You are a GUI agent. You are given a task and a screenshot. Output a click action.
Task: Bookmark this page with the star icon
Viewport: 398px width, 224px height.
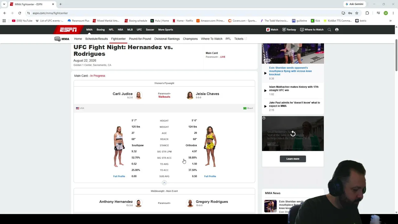pos(357,13)
